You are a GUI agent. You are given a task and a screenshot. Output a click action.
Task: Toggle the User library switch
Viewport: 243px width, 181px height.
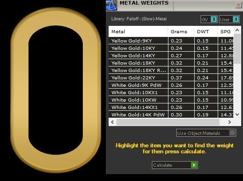coord(229,19)
